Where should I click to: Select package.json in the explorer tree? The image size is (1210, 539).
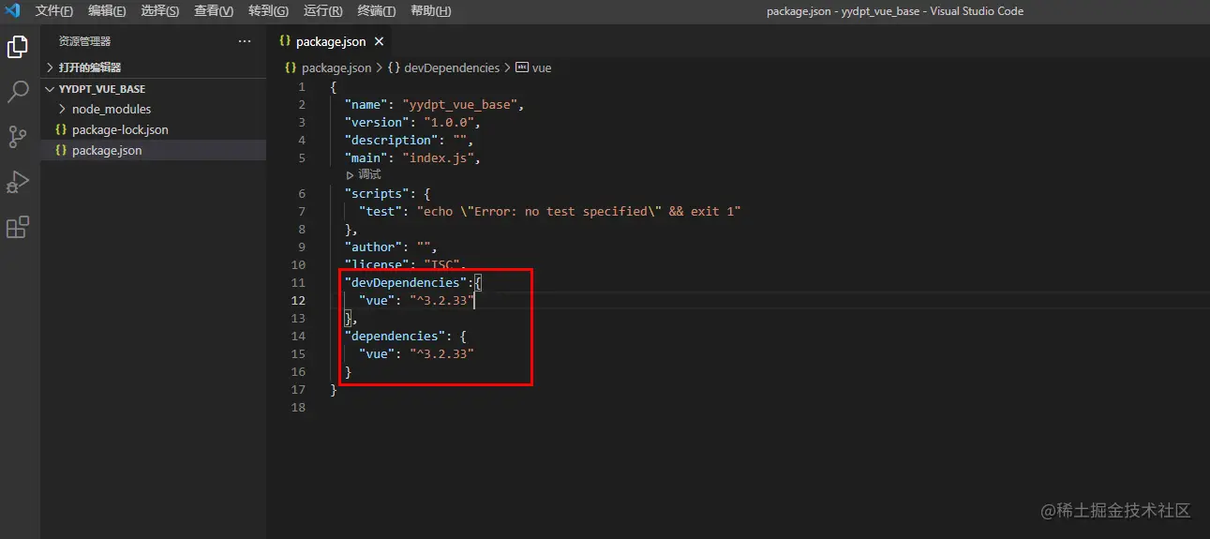[x=154, y=150]
